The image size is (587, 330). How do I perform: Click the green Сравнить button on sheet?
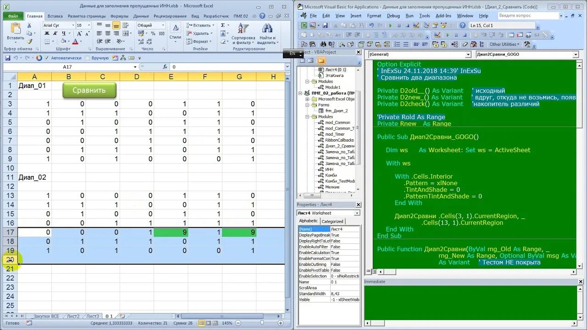tap(89, 90)
